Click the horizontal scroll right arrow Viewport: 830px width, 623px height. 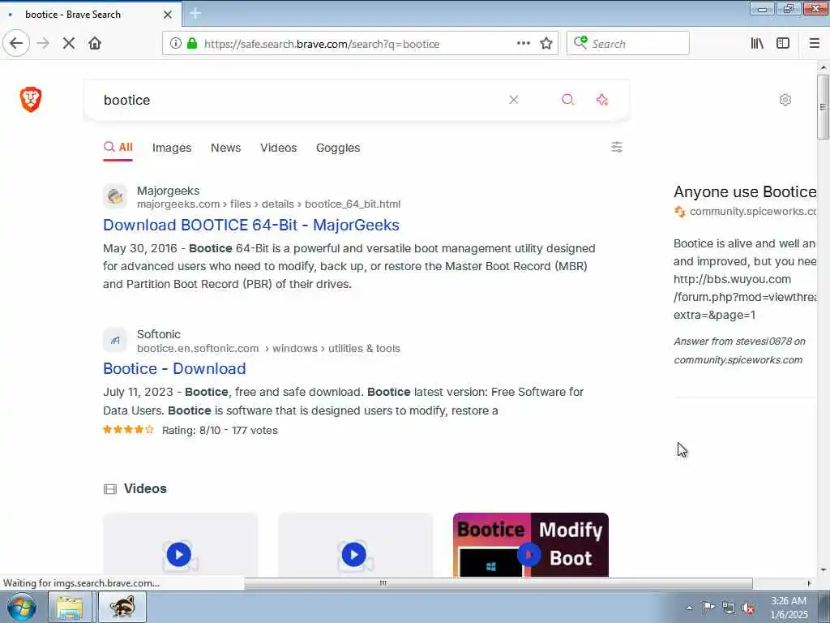click(809, 583)
